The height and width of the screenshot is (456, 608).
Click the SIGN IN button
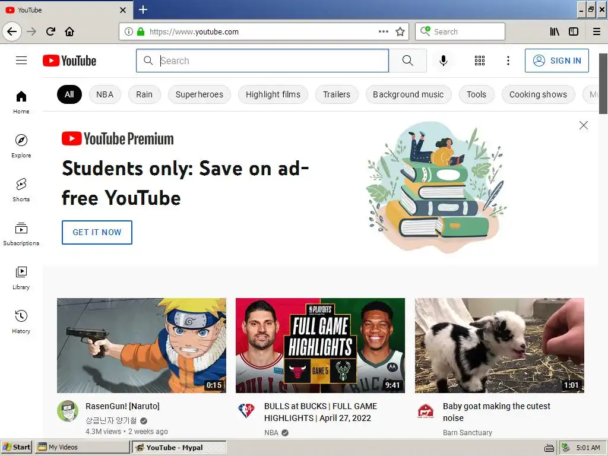pos(556,61)
